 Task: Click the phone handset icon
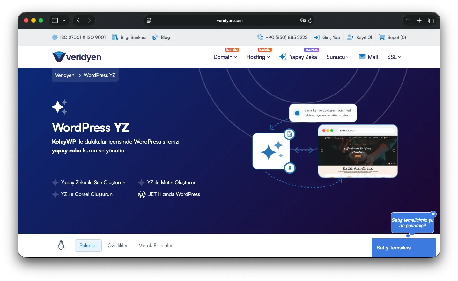[x=260, y=37]
